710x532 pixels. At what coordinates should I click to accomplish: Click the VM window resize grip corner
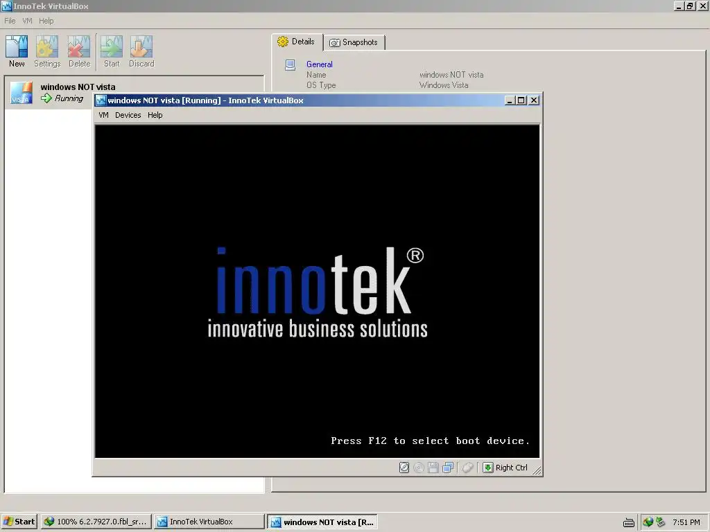[537, 470]
